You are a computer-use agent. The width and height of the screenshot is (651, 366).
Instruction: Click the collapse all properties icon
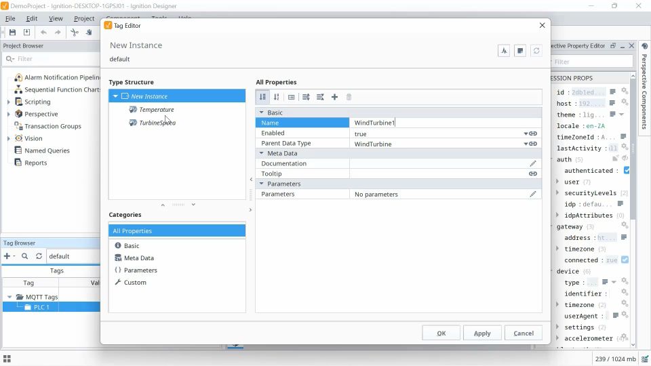320,97
